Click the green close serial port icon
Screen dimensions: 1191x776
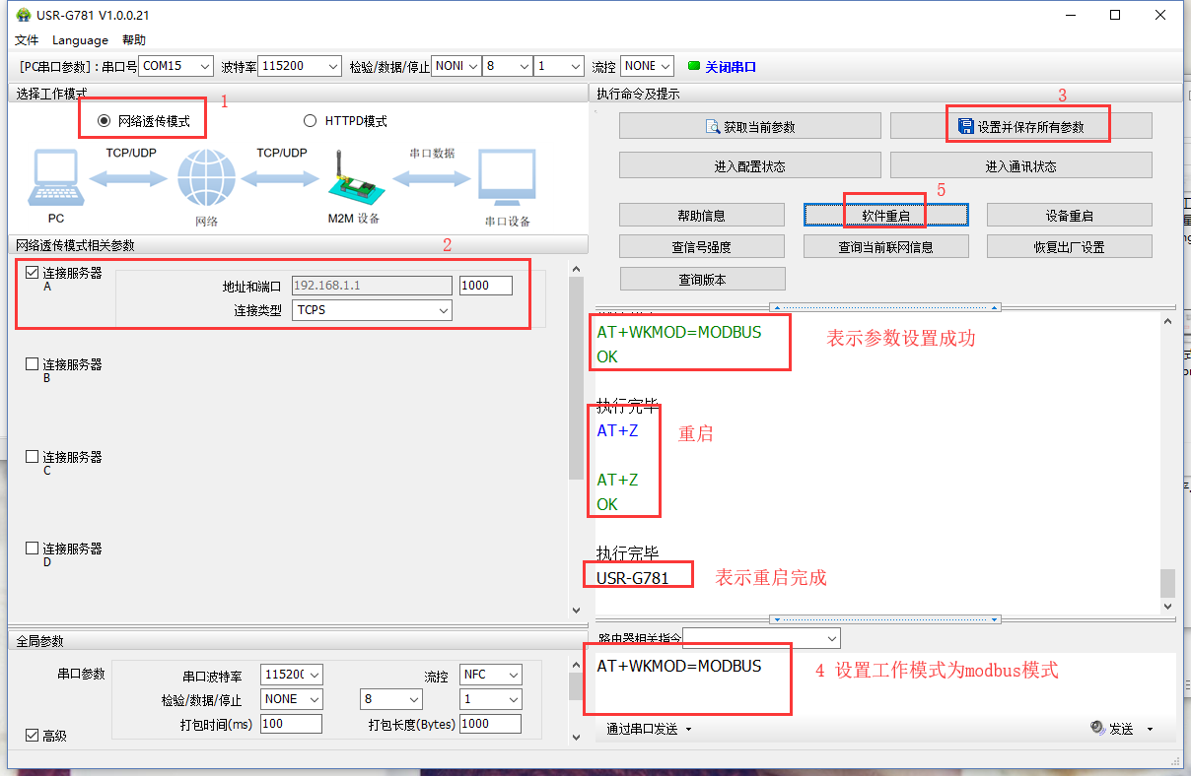[x=693, y=66]
